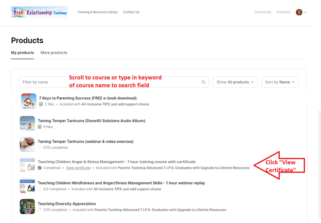This screenshot has width=321, height=223.
Task: Click the Taming Temper Tantrums webinar thumbnail
Action: pyautogui.click(x=27, y=144)
